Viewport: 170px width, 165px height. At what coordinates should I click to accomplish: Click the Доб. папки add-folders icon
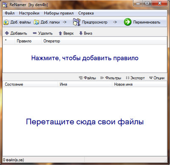pyautogui.click(x=36, y=22)
